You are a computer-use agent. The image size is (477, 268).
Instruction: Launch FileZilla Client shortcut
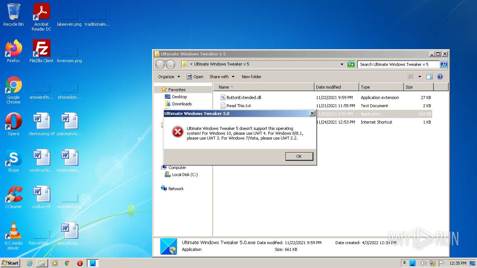(x=41, y=51)
